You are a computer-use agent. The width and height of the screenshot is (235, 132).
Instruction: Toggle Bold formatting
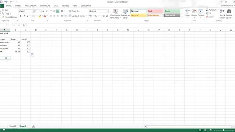tap(21, 16)
